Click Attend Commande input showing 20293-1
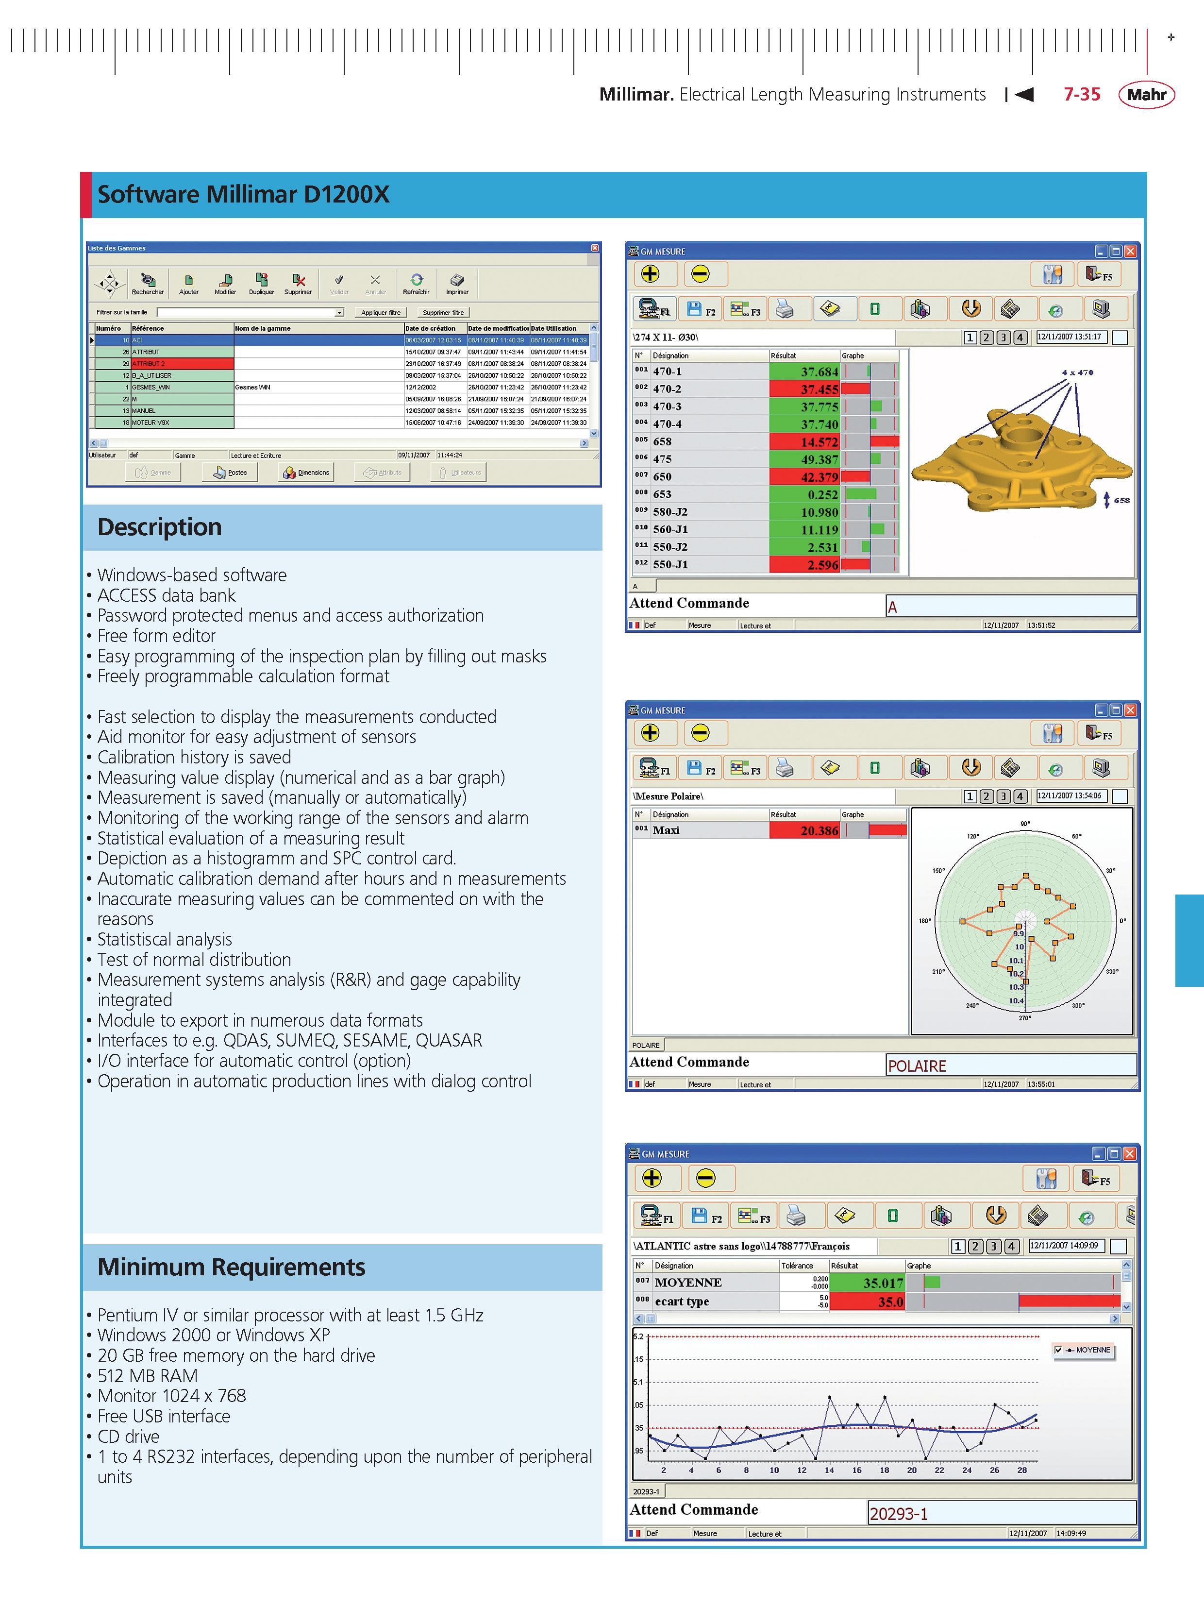The width and height of the screenshot is (1204, 1606). 1002,1512
